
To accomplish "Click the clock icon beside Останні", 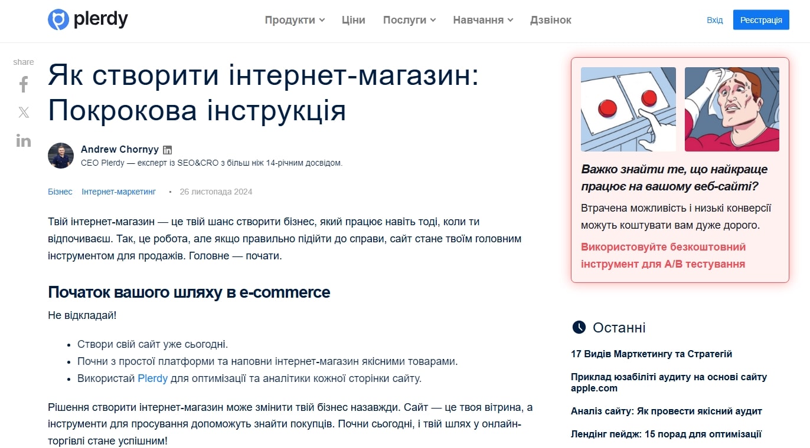I will [x=579, y=328].
